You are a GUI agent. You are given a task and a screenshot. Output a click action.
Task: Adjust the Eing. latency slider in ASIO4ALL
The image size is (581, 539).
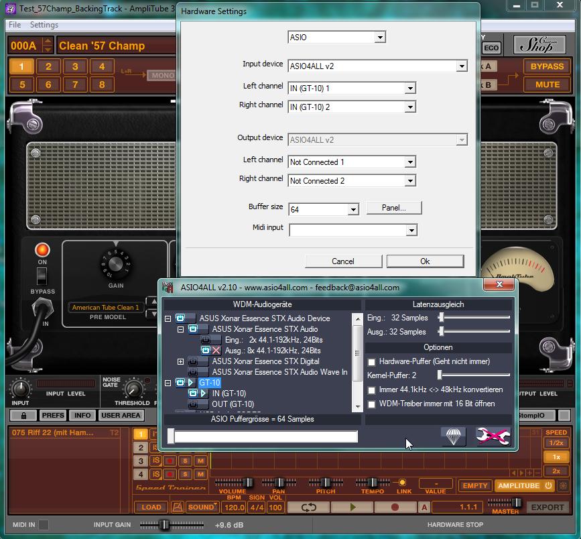440,317
